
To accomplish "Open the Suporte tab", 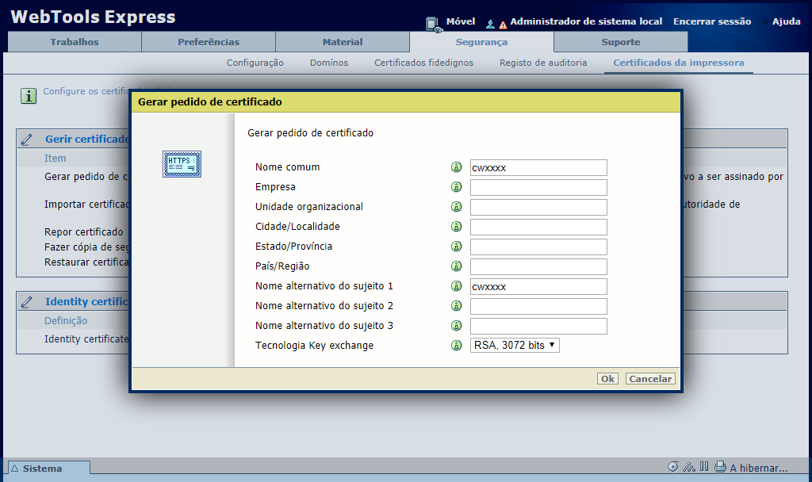I will [621, 42].
